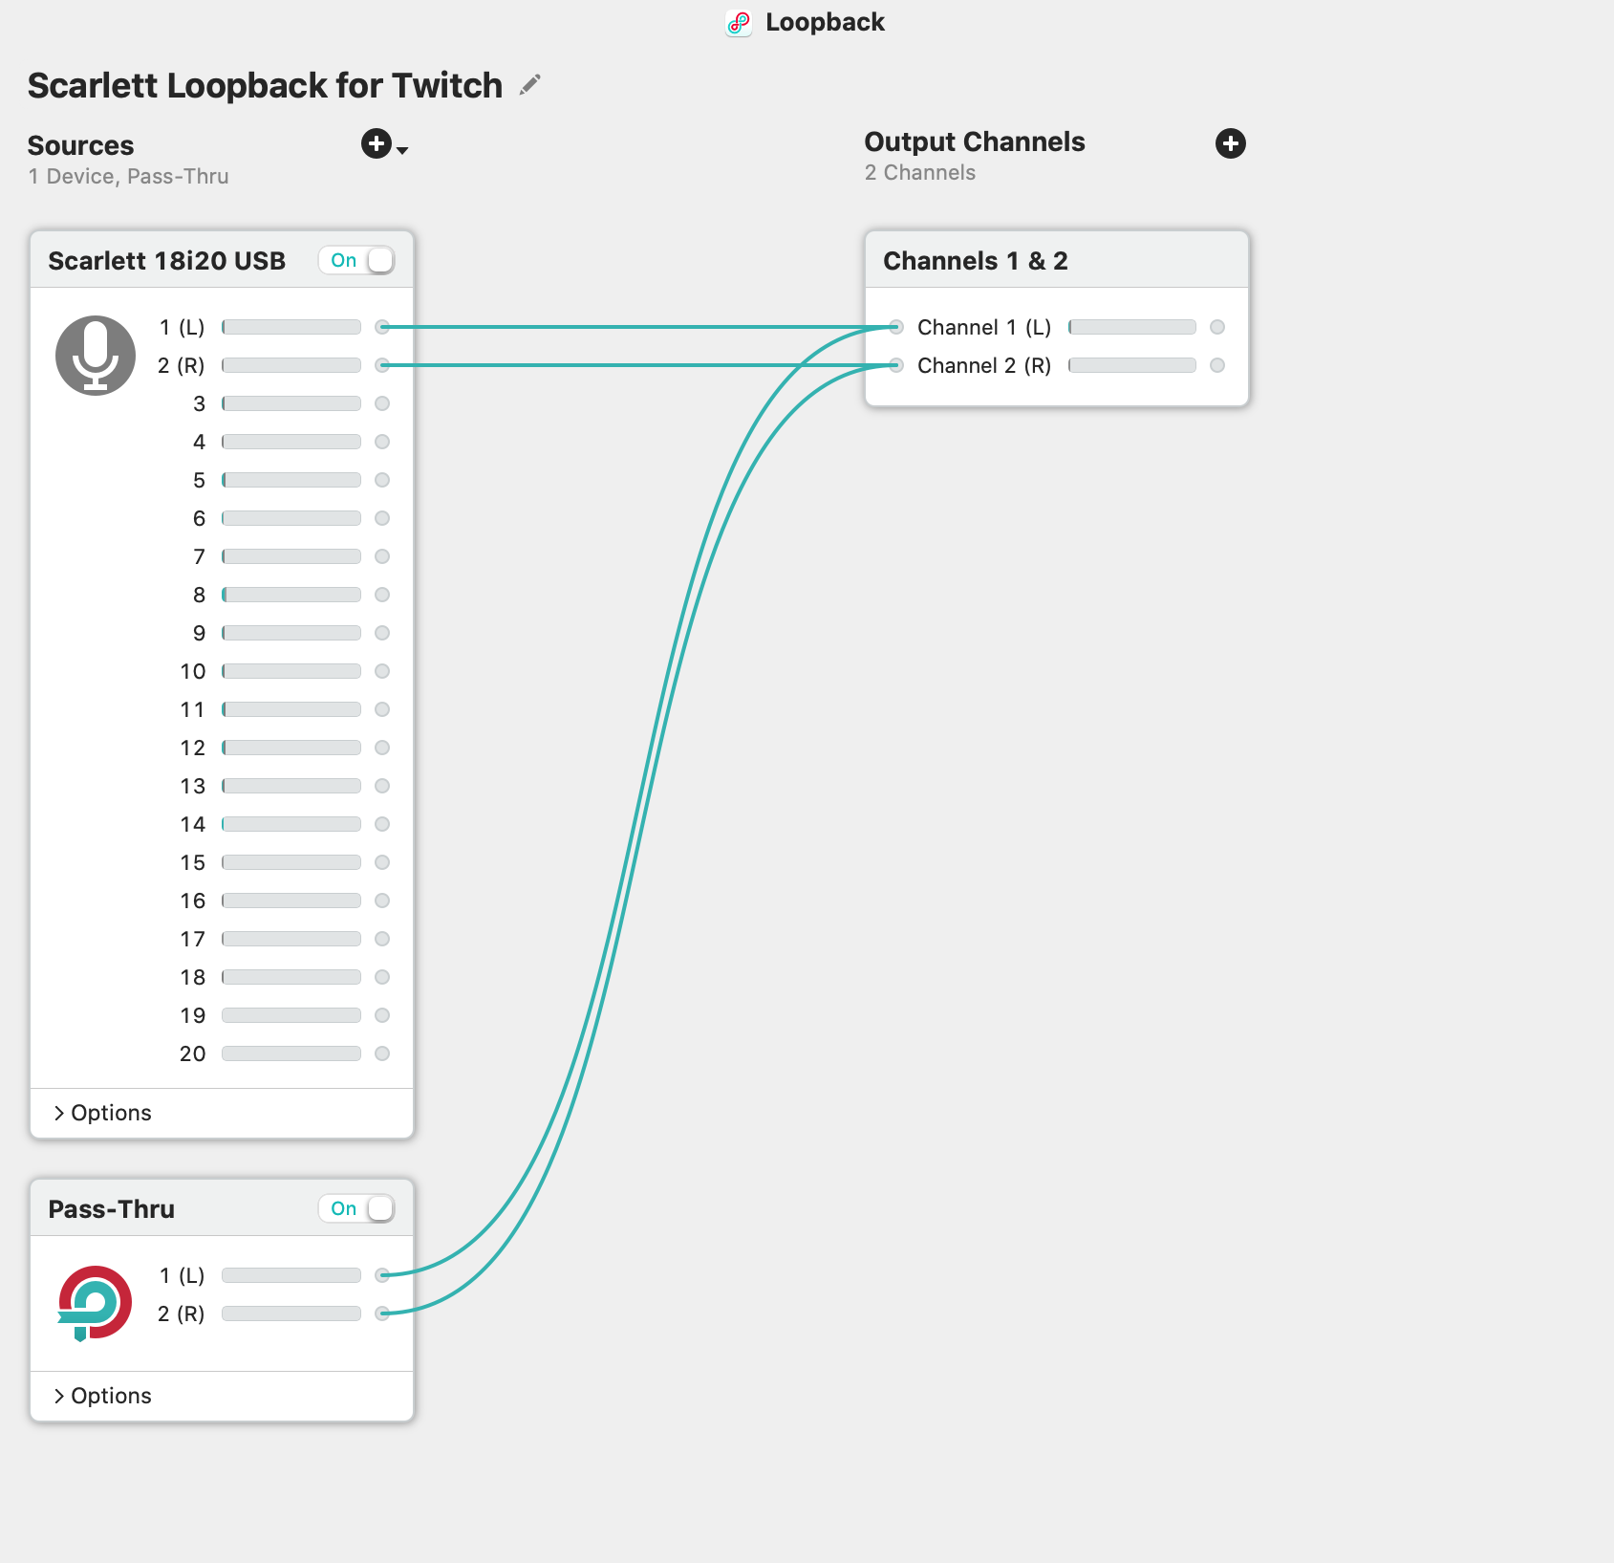1614x1563 pixels.
Task: Select the Pass-Thru source header
Action: (x=112, y=1208)
